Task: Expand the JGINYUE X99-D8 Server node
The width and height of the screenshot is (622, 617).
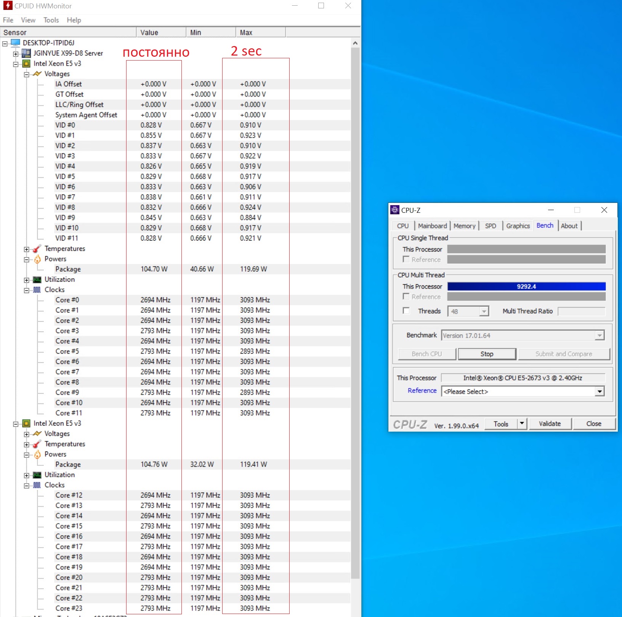Action: coord(16,54)
